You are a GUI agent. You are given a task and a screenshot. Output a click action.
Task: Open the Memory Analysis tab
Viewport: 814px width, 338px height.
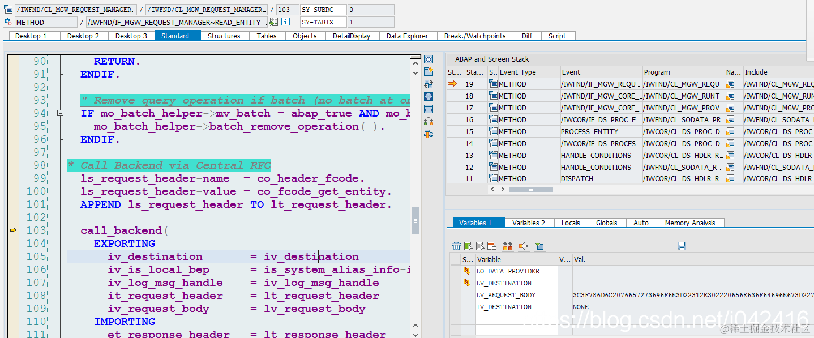tap(690, 223)
